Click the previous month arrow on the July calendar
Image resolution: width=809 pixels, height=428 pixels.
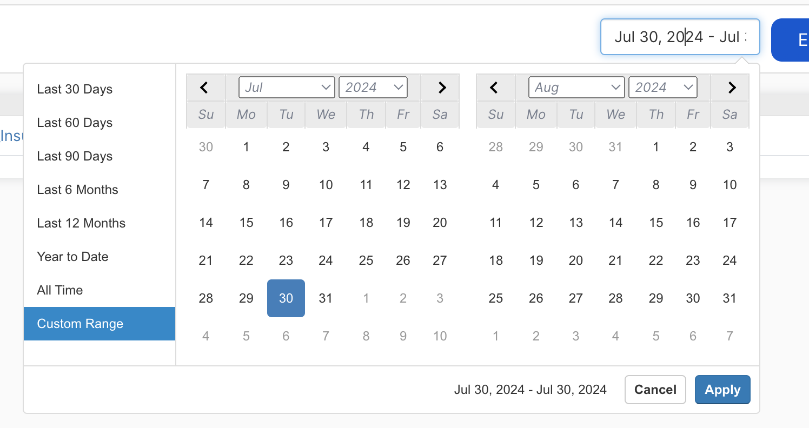[x=204, y=87]
